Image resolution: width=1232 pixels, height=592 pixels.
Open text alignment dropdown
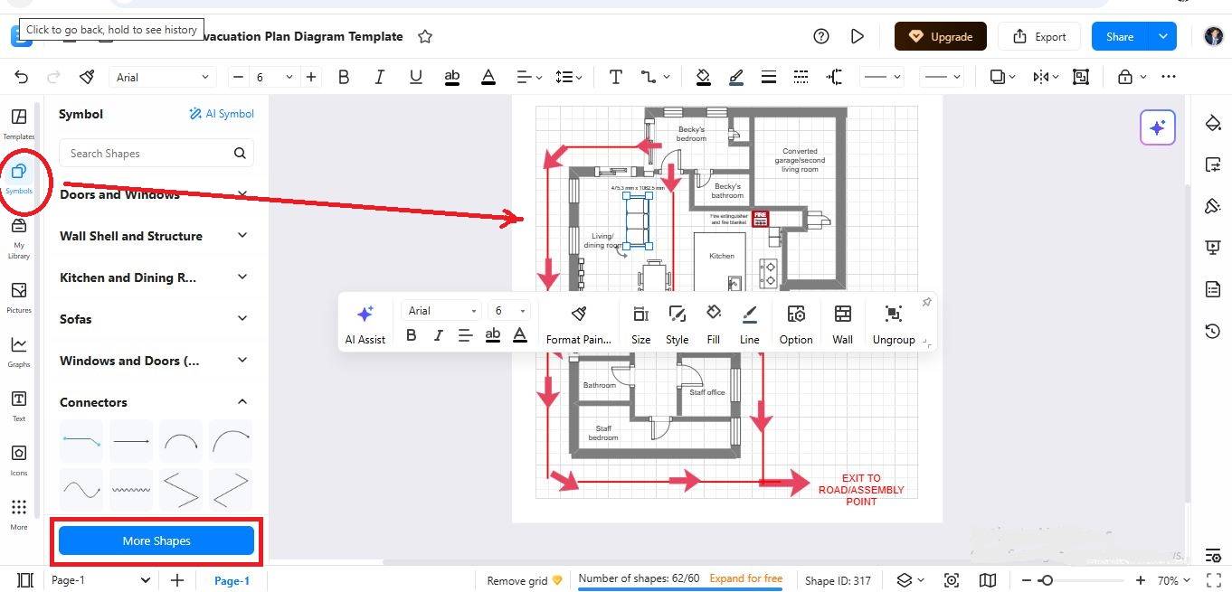point(529,77)
